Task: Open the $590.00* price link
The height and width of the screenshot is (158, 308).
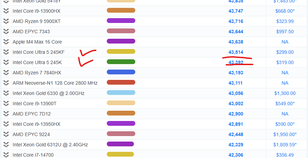Action: point(285,124)
